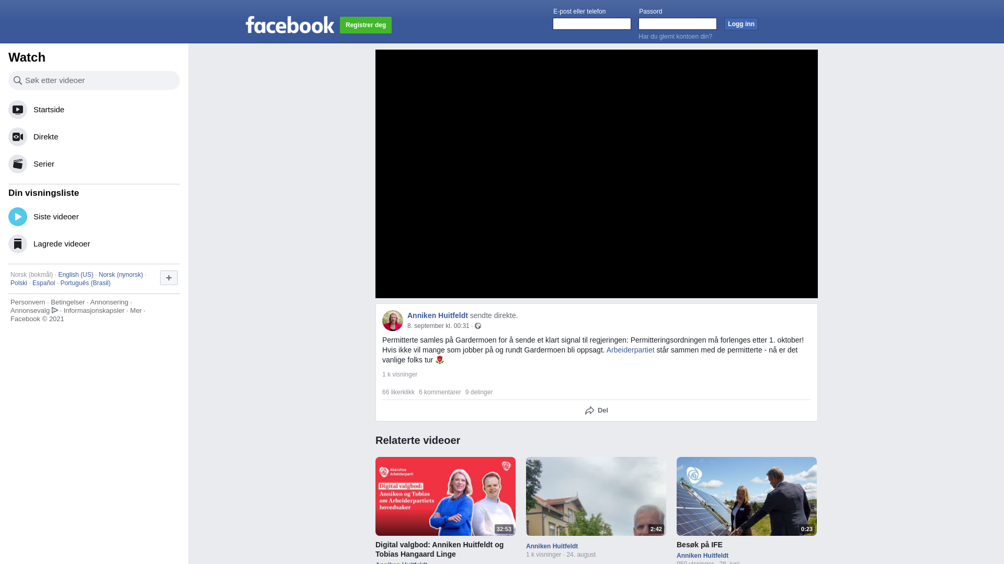Viewport: 1004px width, 564px height.
Task: Click Har du glemt kontoen din link
Action: (675, 37)
